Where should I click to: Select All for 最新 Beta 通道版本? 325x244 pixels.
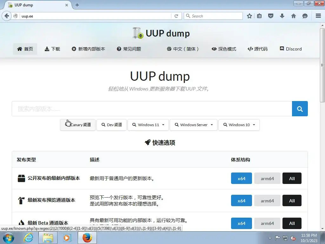coord(292,223)
